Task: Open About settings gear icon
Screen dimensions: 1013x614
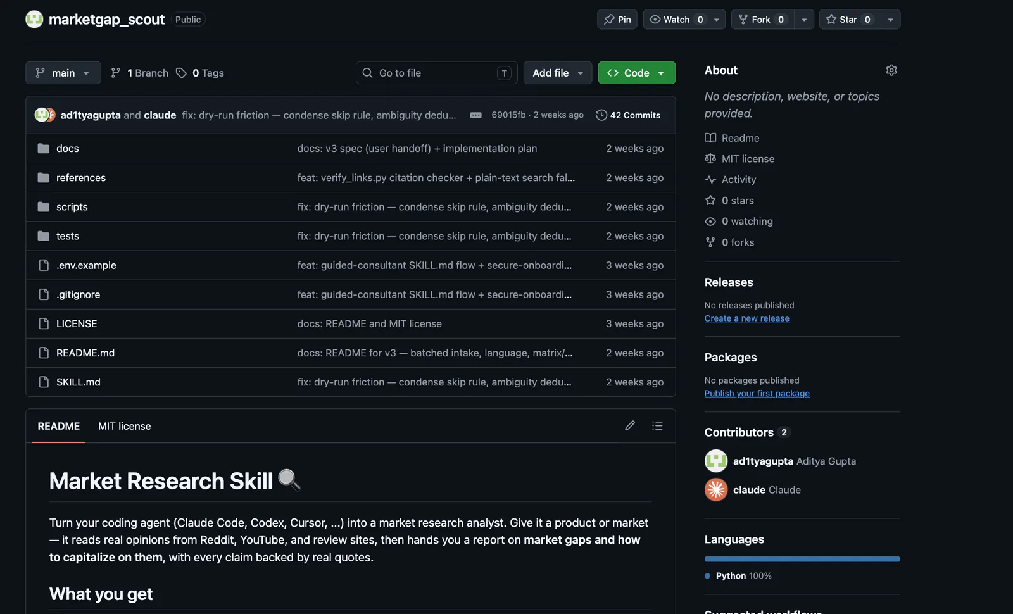Action: [891, 70]
